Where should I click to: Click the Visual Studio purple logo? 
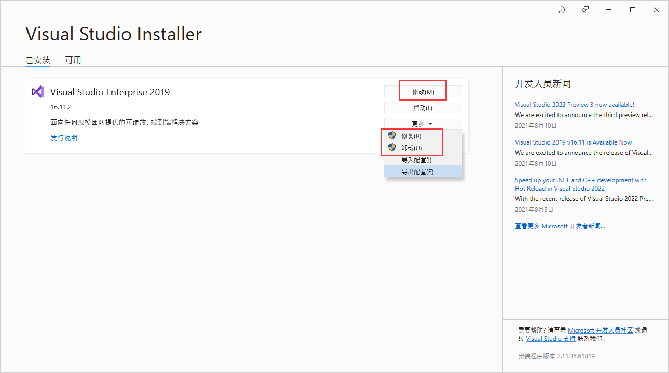coord(37,92)
